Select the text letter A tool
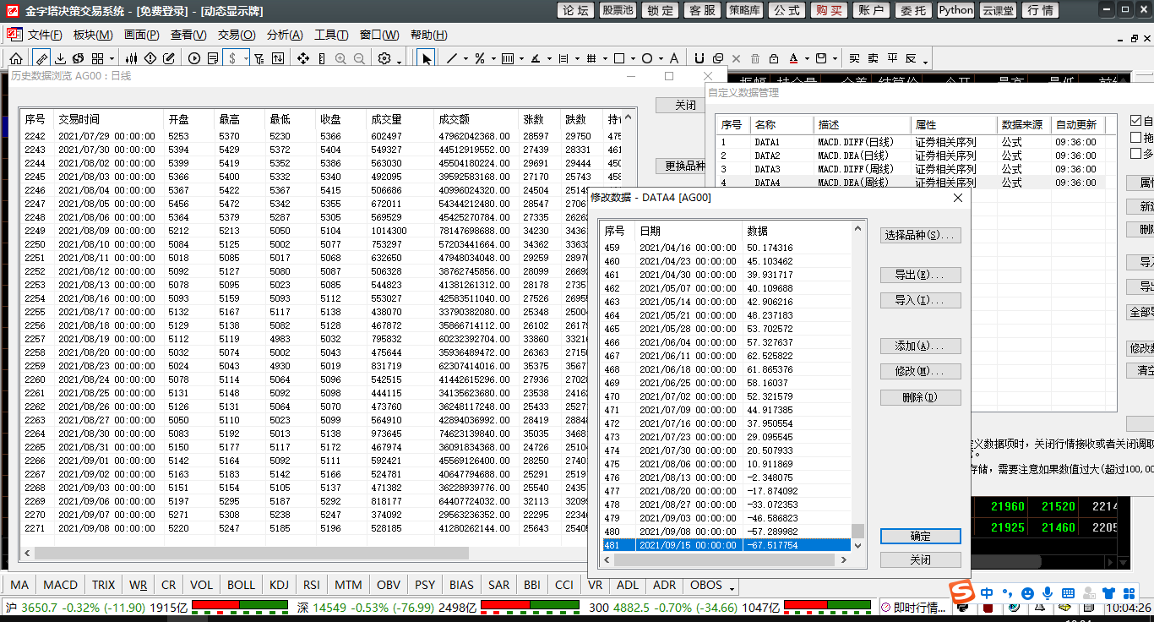 click(x=673, y=58)
